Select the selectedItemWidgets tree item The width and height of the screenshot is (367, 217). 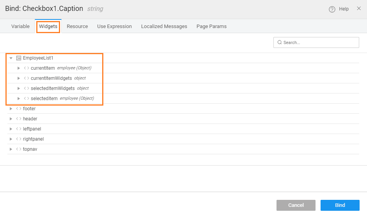(53, 88)
